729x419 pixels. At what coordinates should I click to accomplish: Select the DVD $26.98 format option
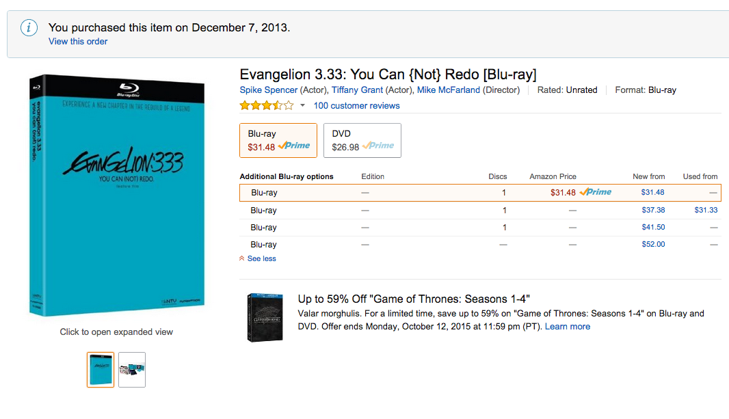coord(362,140)
